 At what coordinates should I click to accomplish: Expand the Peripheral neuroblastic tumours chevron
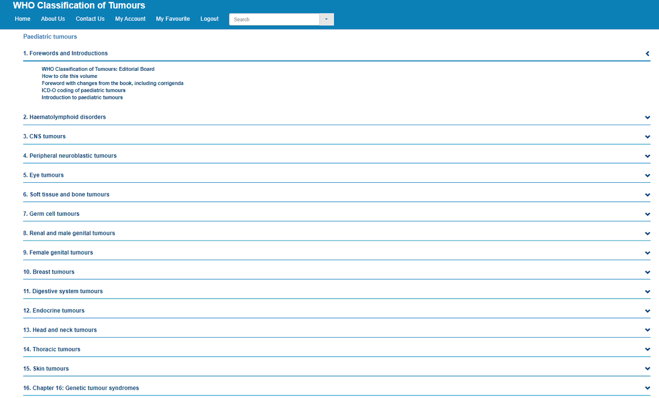pos(647,156)
